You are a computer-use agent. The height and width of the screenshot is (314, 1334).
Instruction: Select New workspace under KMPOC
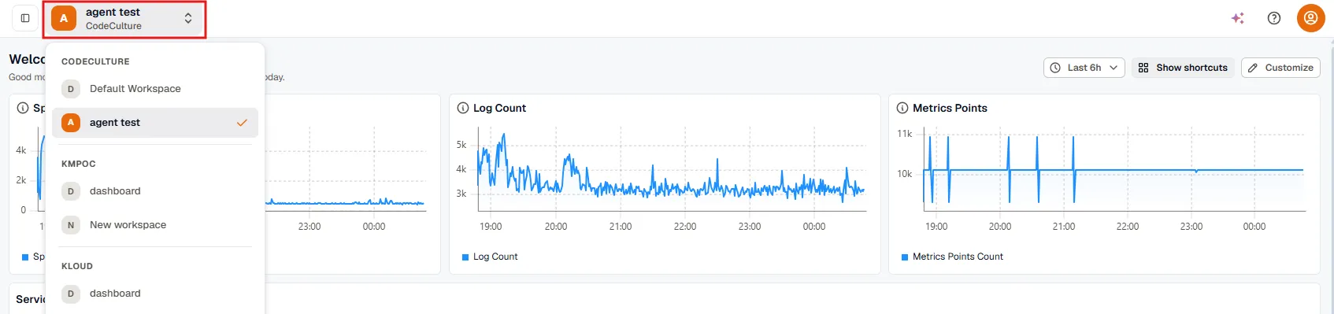click(155, 225)
